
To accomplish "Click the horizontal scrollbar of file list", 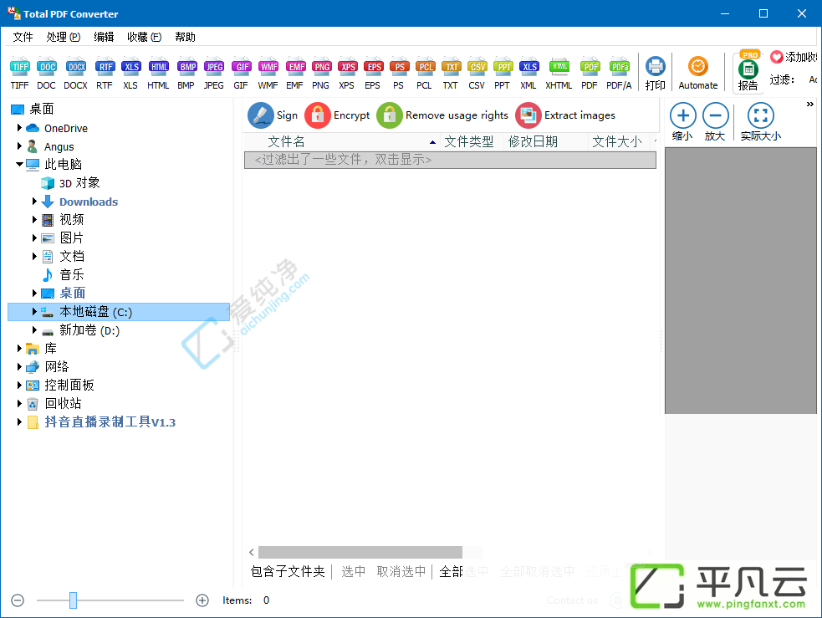I will [360, 552].
